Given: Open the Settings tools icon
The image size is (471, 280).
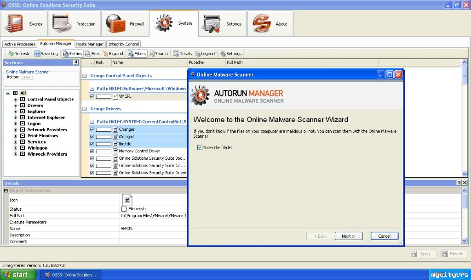Looking at the screenshot, I should [212, 23].
